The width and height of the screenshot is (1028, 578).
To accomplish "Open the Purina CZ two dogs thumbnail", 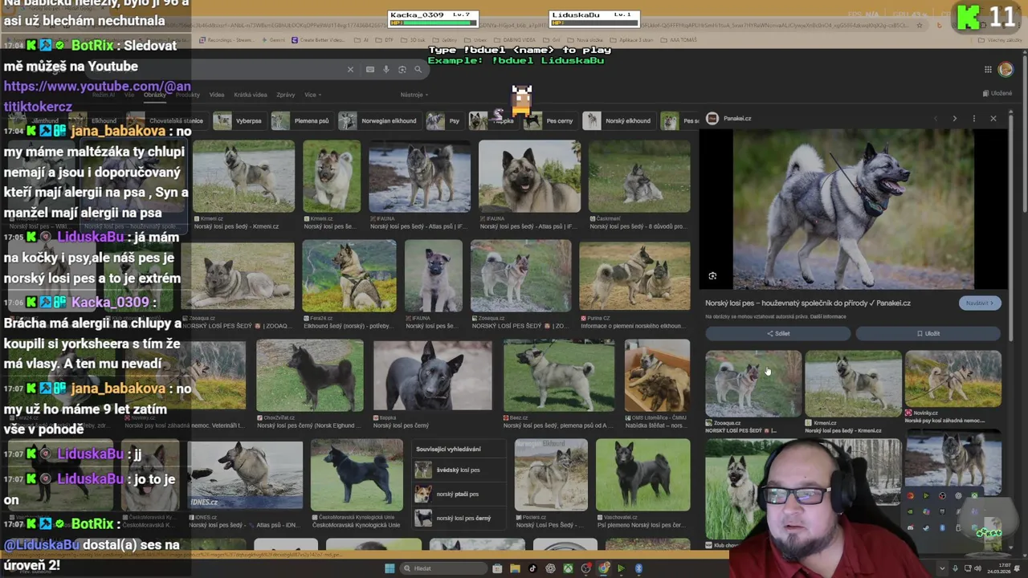I will click(634, 275).
